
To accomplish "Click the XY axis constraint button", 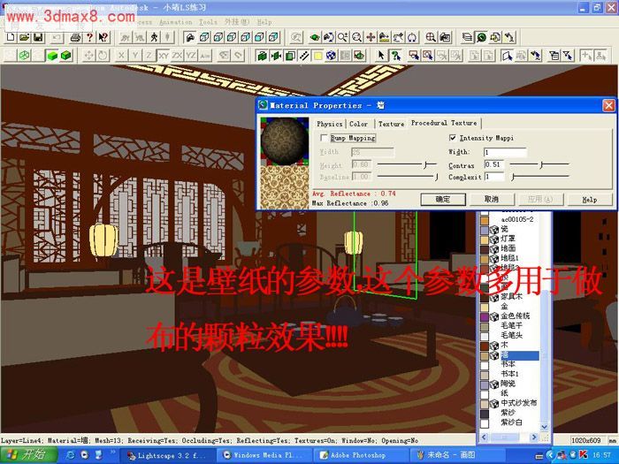I will pos(164,55).
